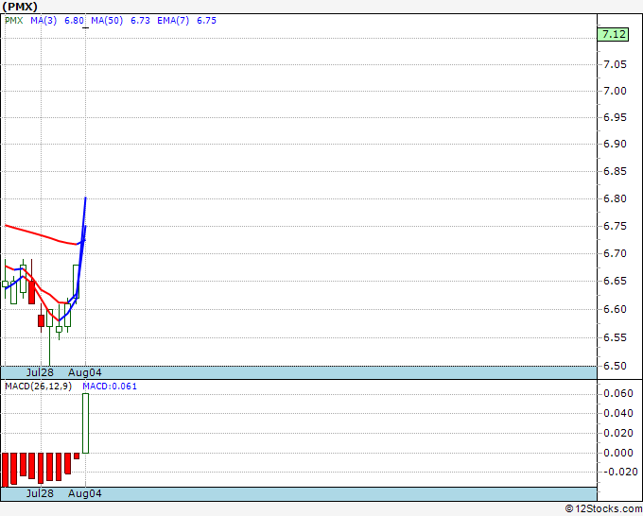Open the 12Stocks.com copyright link
Image resolution: width=643 pixels, height=516 pixels.
[603, 509]
